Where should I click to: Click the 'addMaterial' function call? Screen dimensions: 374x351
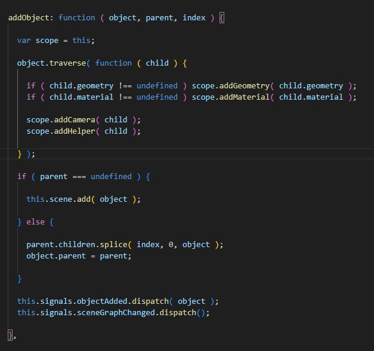(244, 97)
